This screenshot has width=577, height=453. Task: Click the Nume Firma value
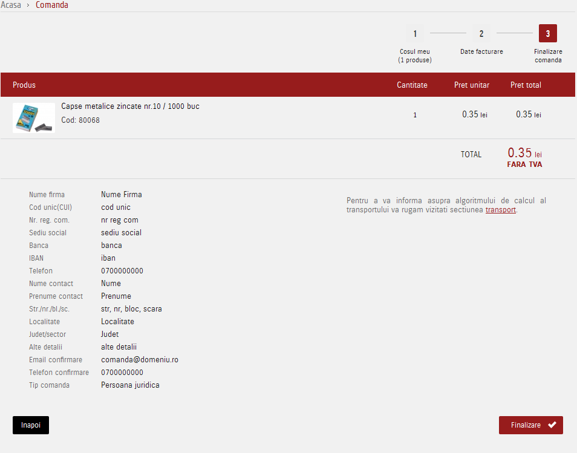point(122,194)
